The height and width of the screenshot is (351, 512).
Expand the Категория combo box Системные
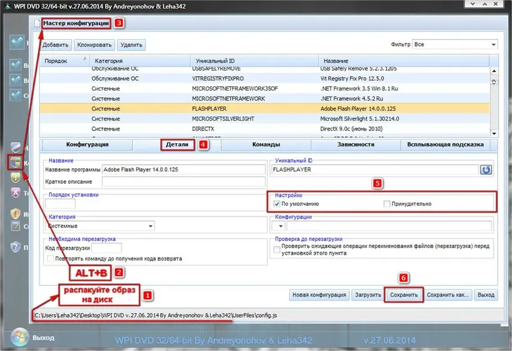(100, 226)
